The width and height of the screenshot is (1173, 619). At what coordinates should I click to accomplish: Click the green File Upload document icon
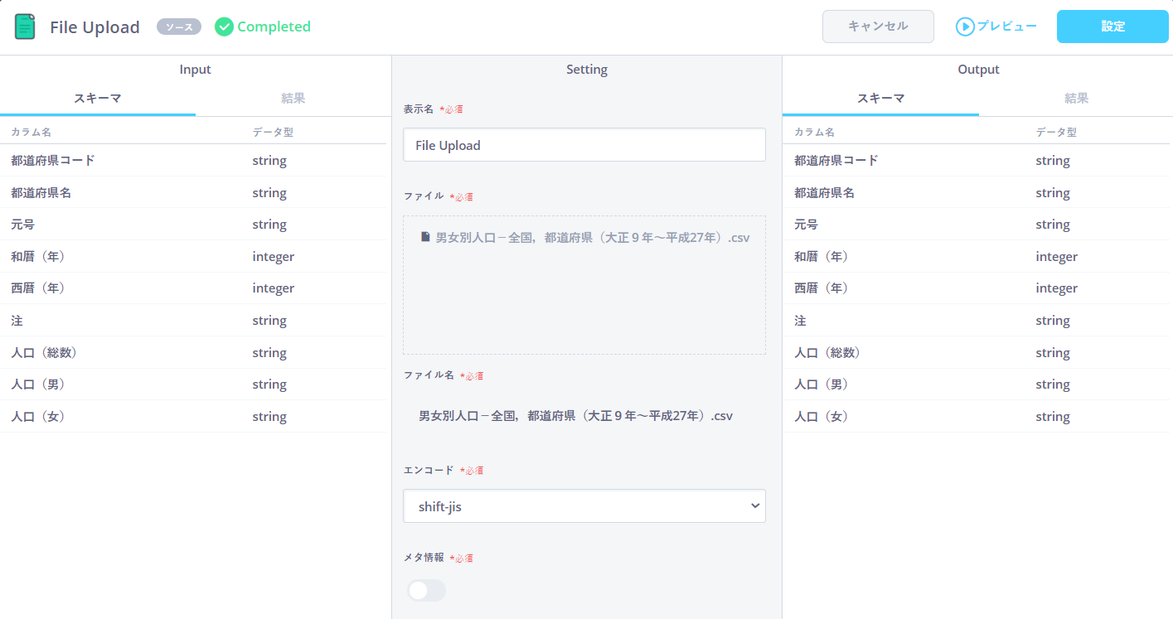tap(25, 27)
